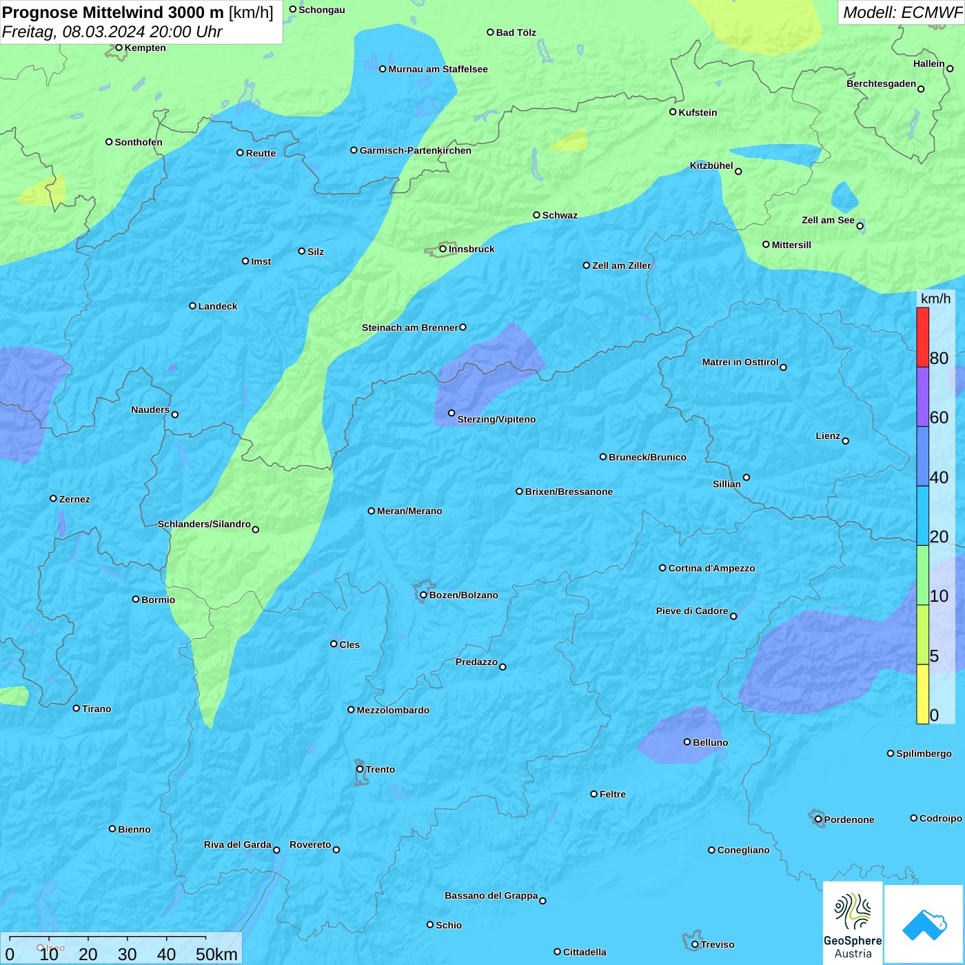
Task: Click the Feltre location dot
Action: (593, 794)
